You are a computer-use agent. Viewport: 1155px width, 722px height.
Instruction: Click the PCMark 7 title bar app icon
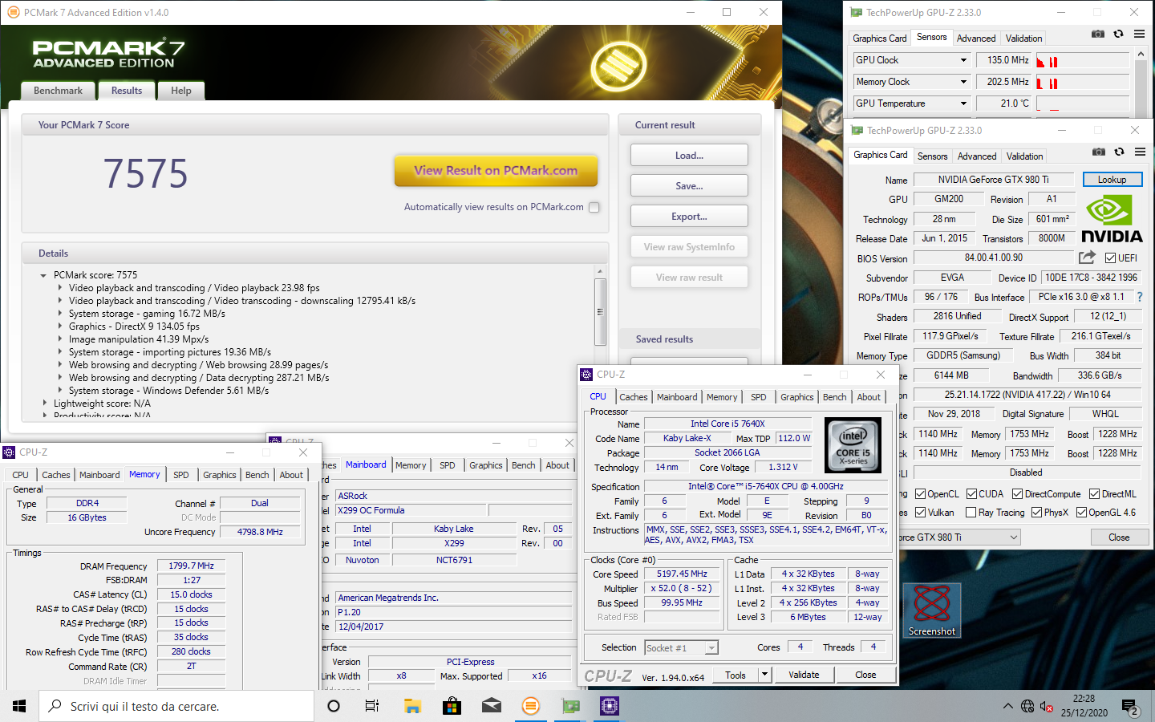(13, 12)
